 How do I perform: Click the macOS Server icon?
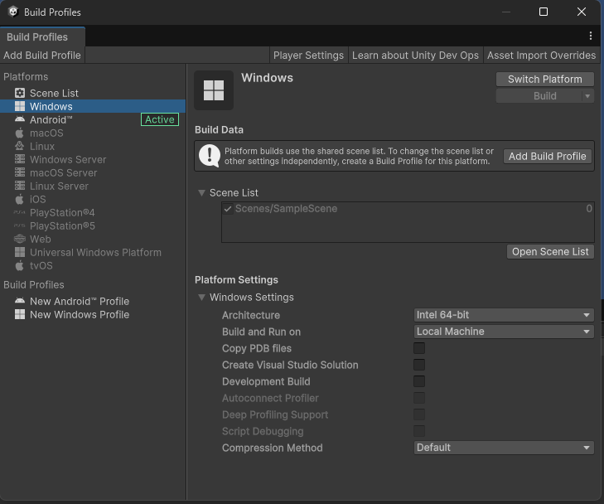(x=20, y=172)
